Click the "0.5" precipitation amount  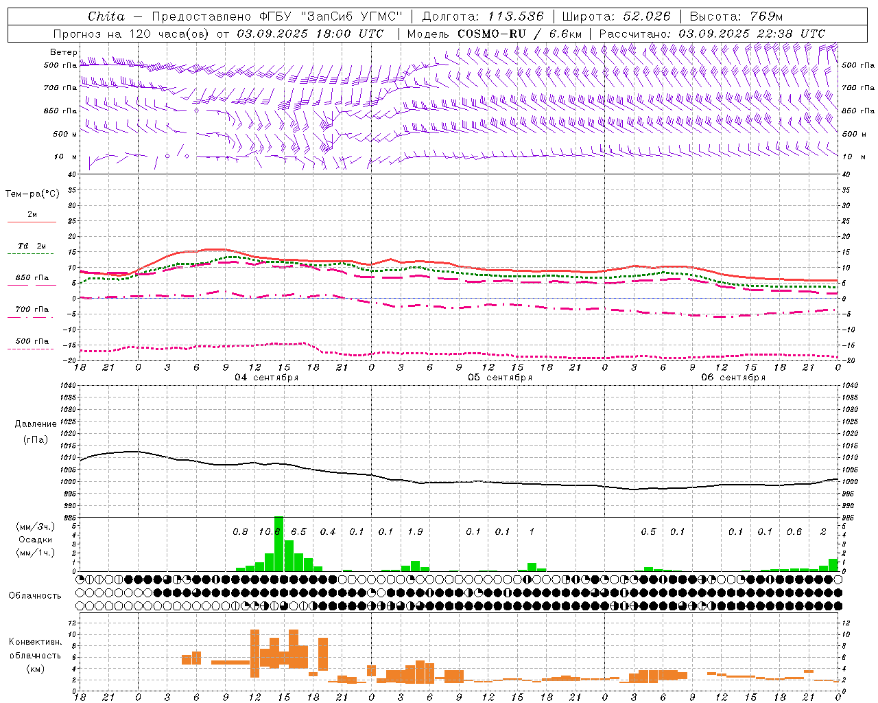648,531
